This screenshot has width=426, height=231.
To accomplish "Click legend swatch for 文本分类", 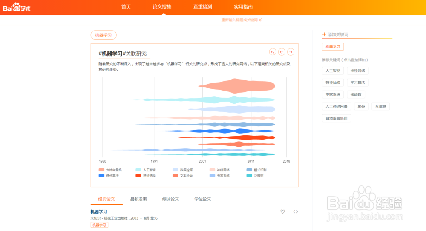I will 175,176.
